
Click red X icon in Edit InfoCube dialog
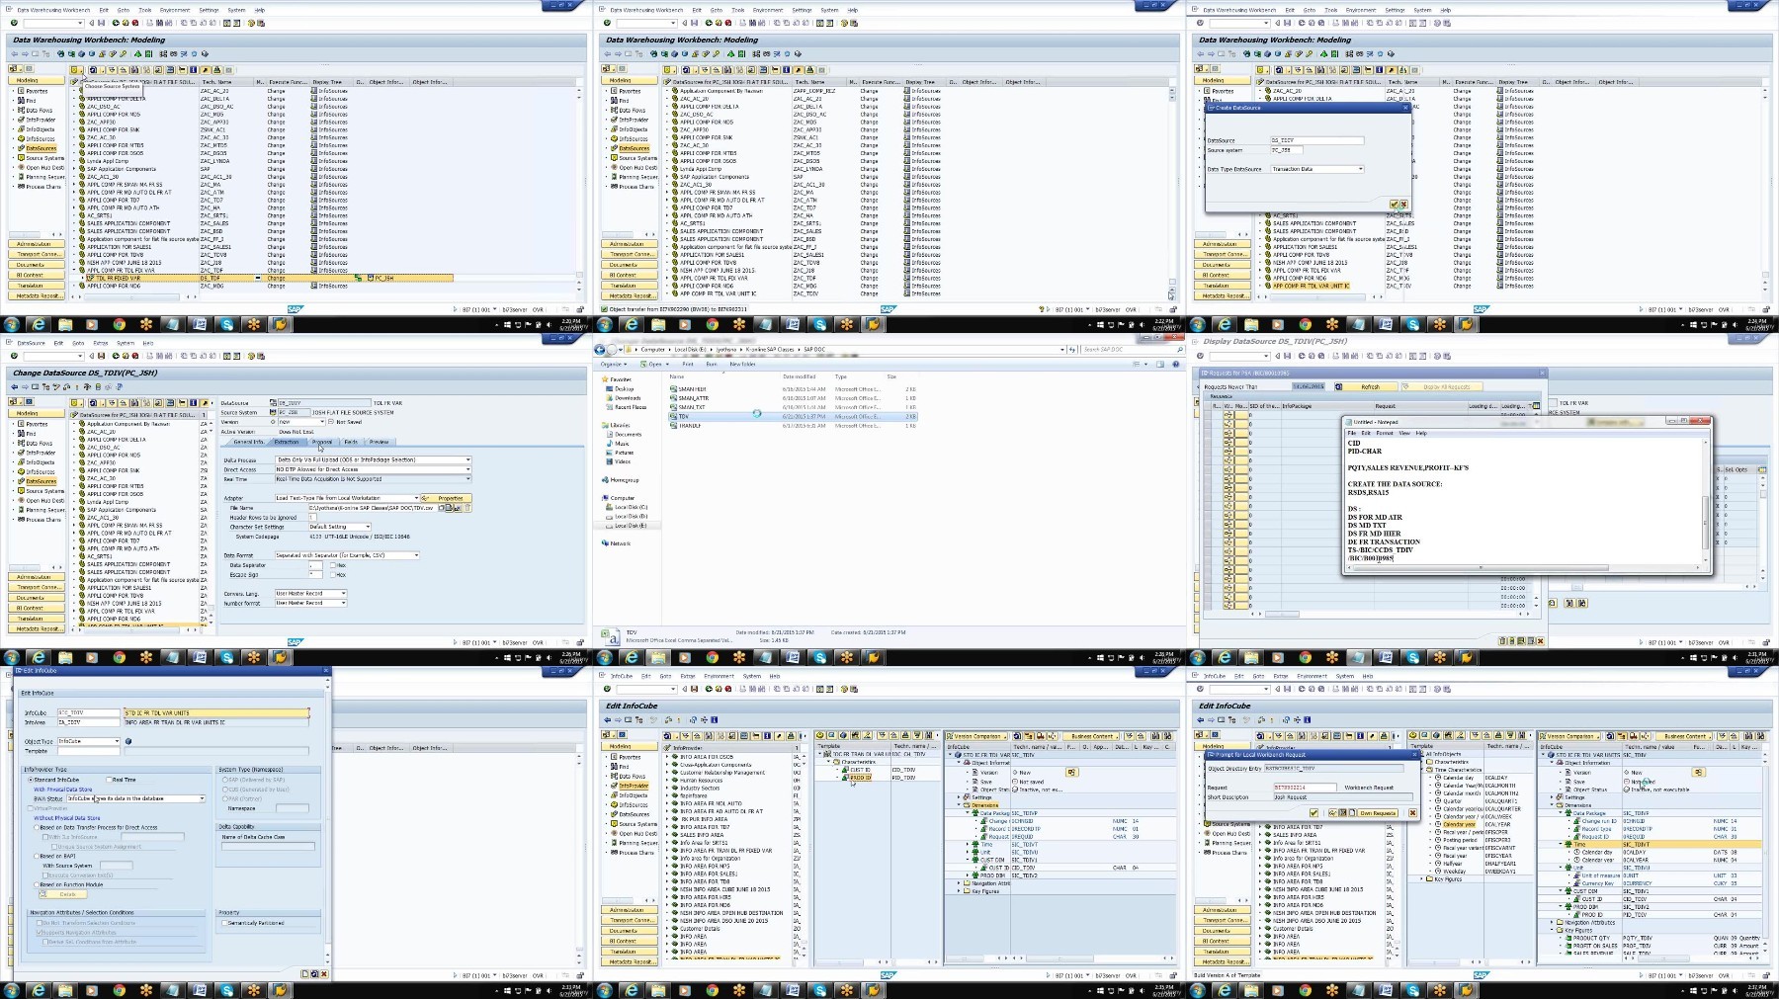point(324,973)
